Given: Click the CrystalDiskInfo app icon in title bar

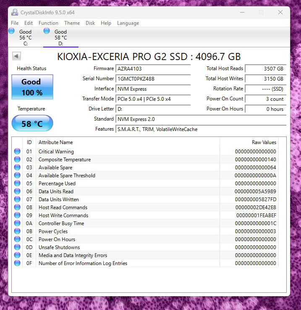Looking at the screenshot, I should [15, 12].
